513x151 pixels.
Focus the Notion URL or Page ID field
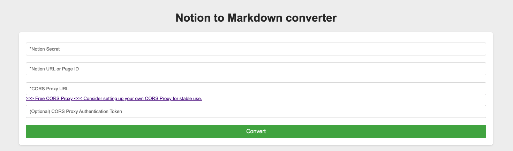(256, 69)
